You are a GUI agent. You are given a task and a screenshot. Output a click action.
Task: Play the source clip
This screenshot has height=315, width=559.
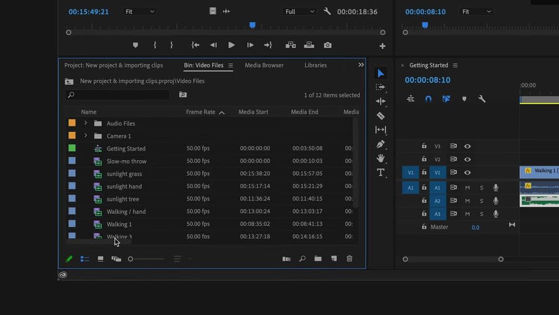tap(231, 45)
